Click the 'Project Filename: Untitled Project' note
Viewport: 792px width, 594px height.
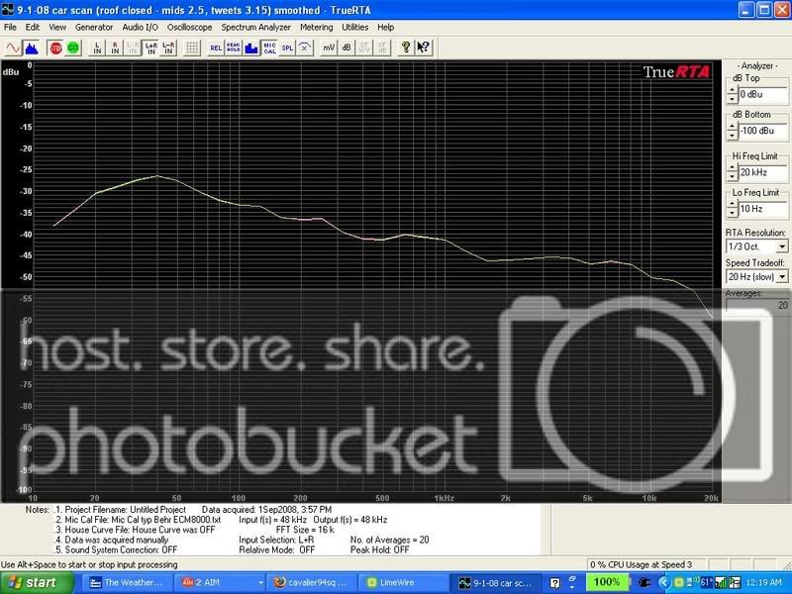[126, 510]
